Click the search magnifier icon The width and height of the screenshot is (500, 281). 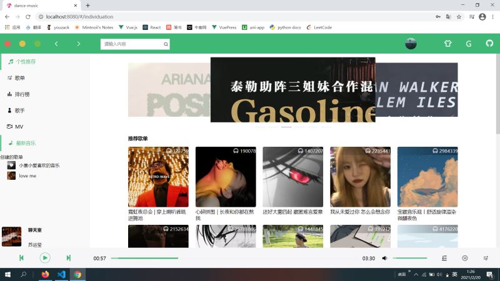pos(166,44)
